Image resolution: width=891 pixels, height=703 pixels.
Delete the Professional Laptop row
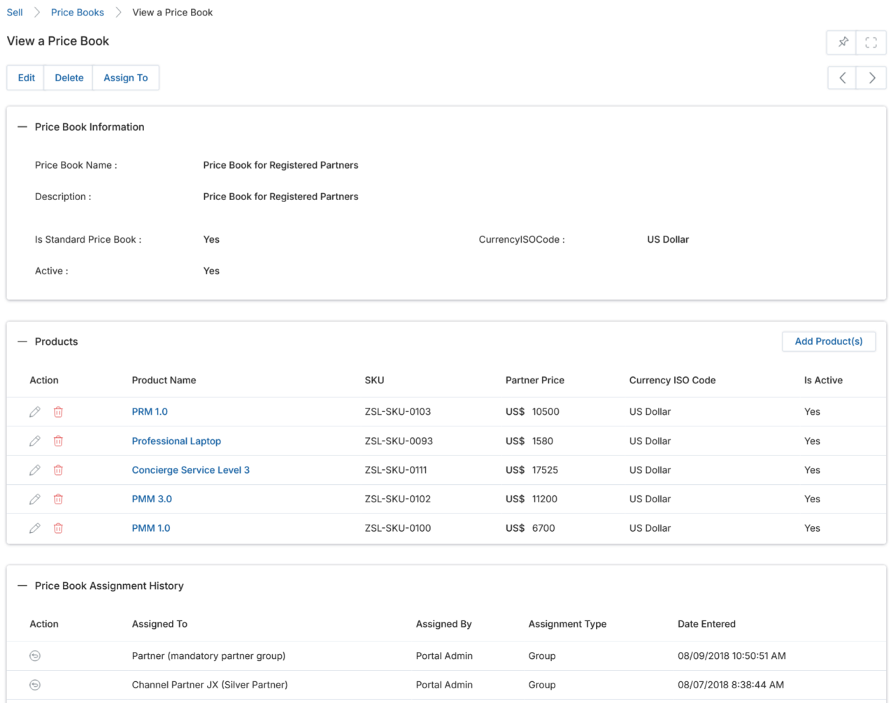click(58, 441)
